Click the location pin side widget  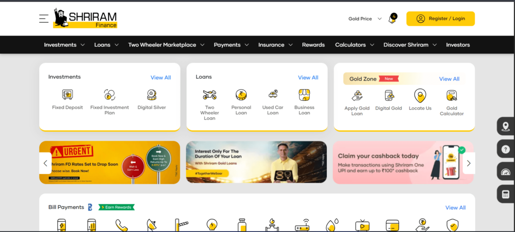506,126
